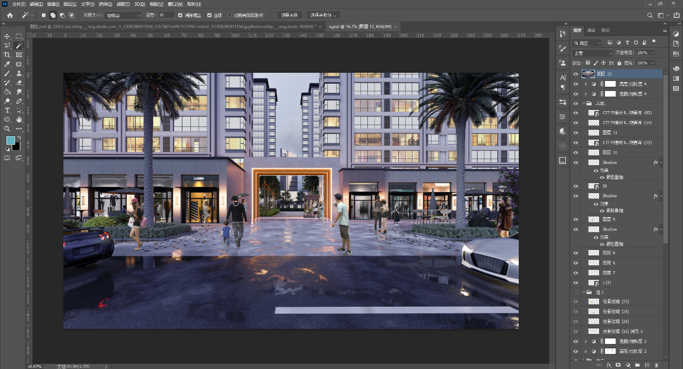The image size is (683, 369).
Task: Select the Zoom tool in toolbar
Action: tap(7, 129)
